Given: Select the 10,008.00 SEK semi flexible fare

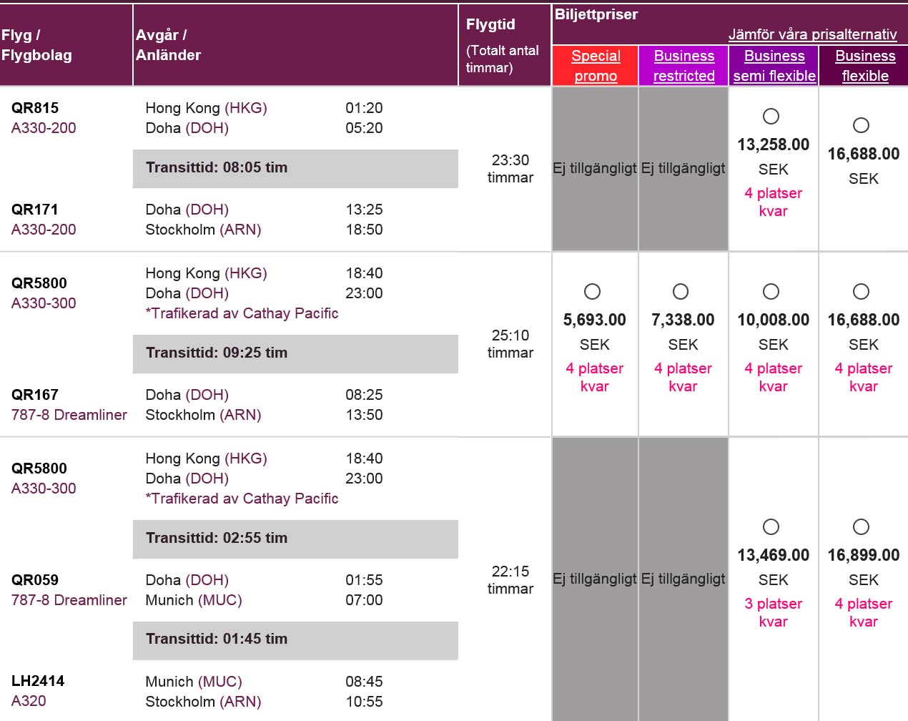Looking at the screenshot, I should [771, 291].
